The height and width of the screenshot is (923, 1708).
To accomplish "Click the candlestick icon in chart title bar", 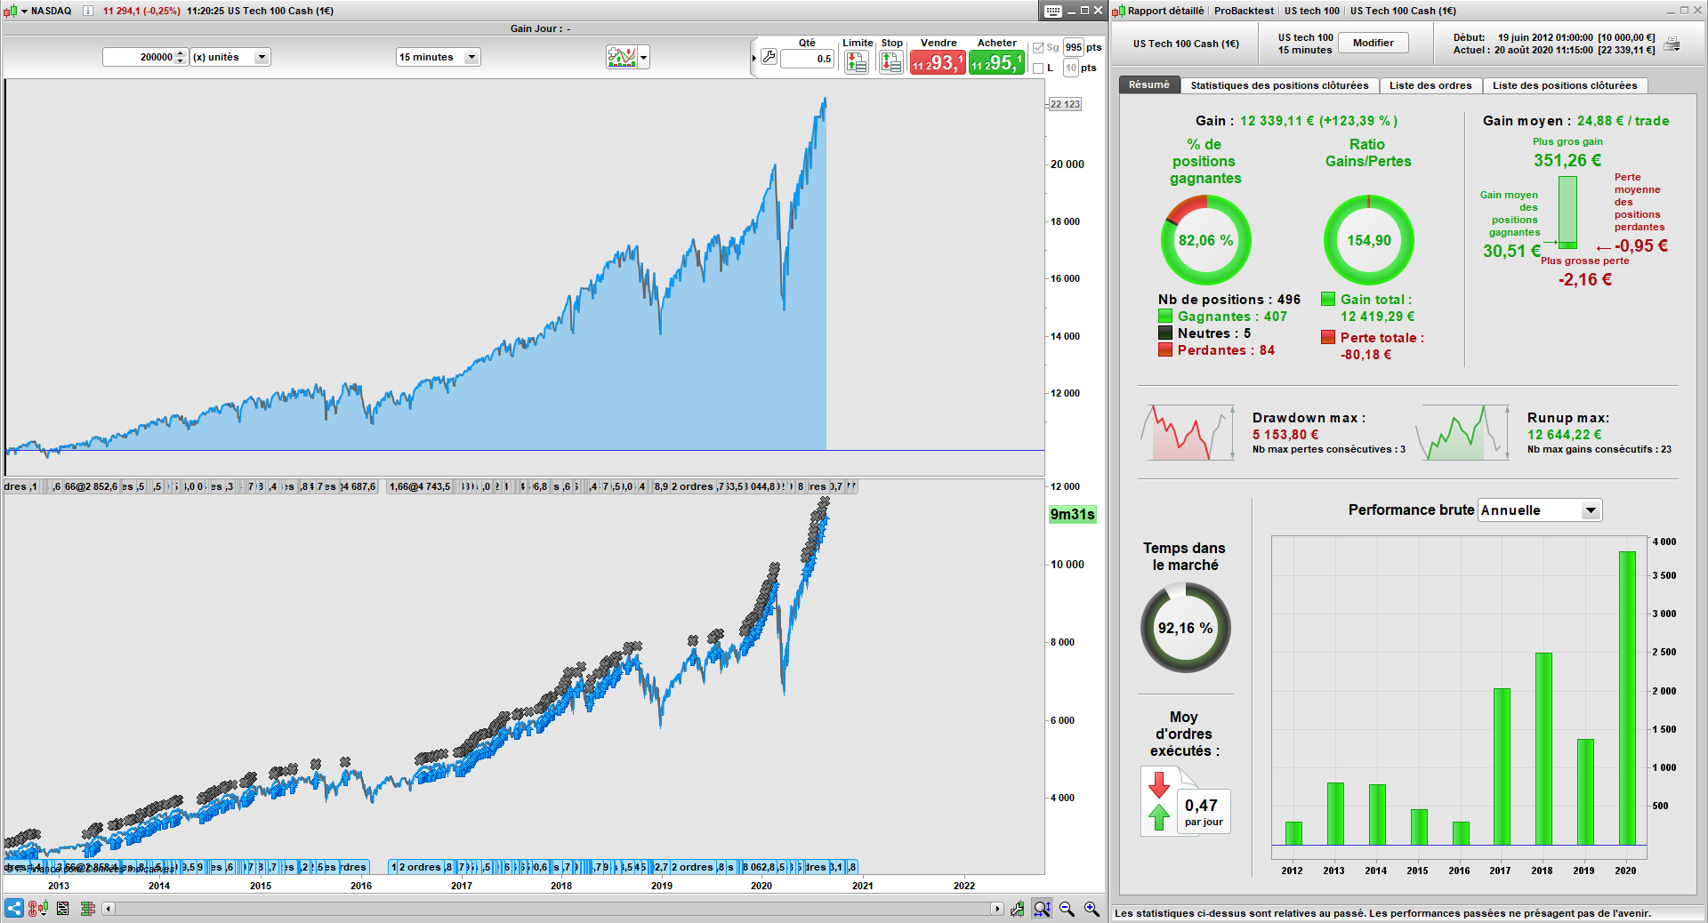I will point(11,11).
